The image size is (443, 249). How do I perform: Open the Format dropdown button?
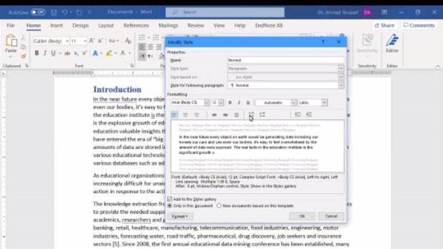point(179,216)
